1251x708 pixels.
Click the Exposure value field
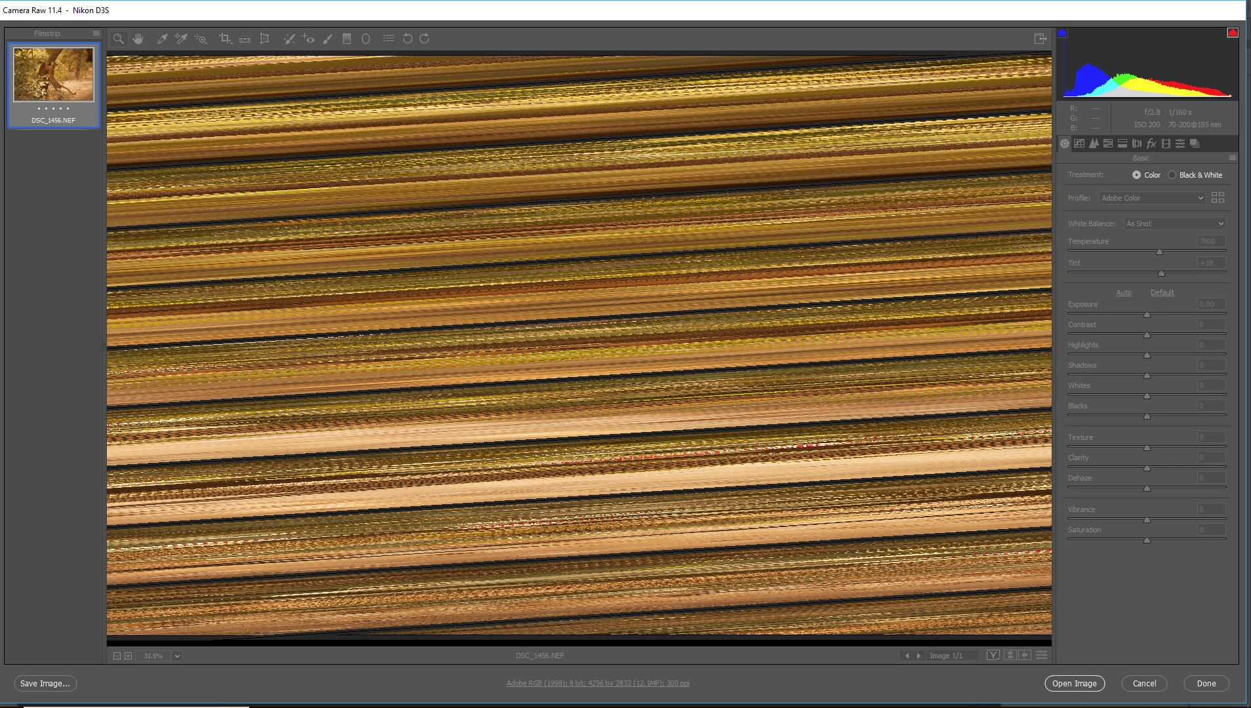(1211, 304)
